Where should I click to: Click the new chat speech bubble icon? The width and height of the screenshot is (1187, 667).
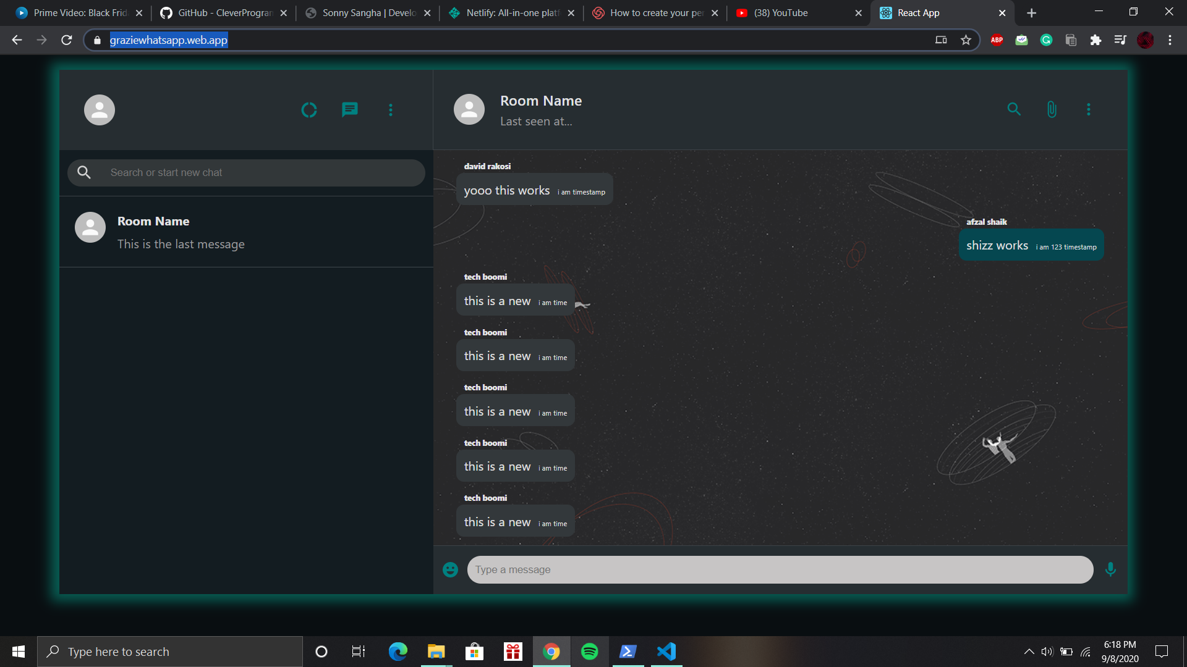click(x=349, y=109)
